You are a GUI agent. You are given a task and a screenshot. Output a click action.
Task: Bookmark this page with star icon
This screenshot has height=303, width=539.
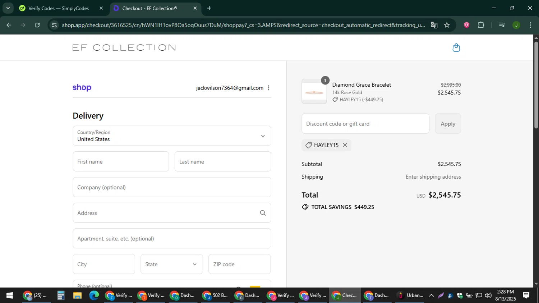(x=447, y=25)
